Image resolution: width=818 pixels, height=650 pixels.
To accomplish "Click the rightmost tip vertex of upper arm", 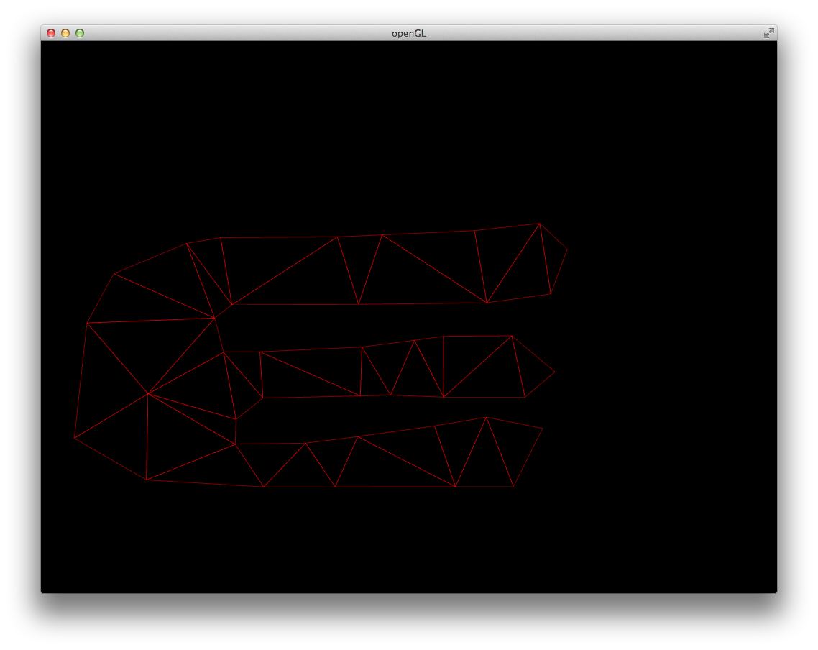I will tap(567, 250).
